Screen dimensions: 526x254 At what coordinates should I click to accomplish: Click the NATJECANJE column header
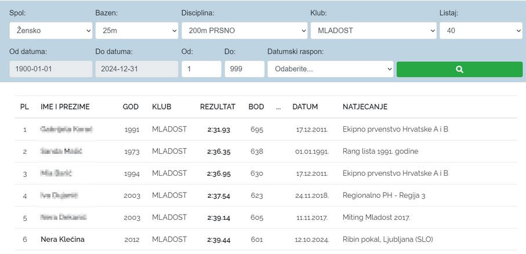(365, 107)
